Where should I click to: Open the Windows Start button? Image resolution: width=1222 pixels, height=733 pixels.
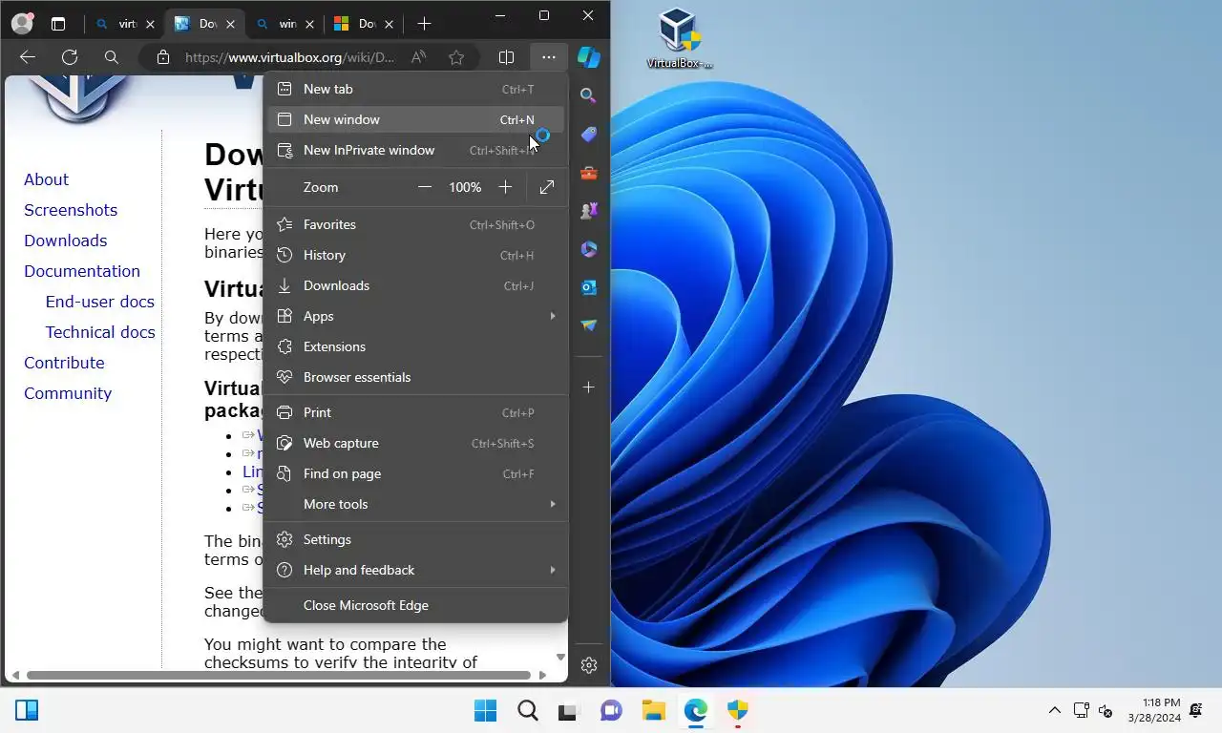click(x=486, y=710)
